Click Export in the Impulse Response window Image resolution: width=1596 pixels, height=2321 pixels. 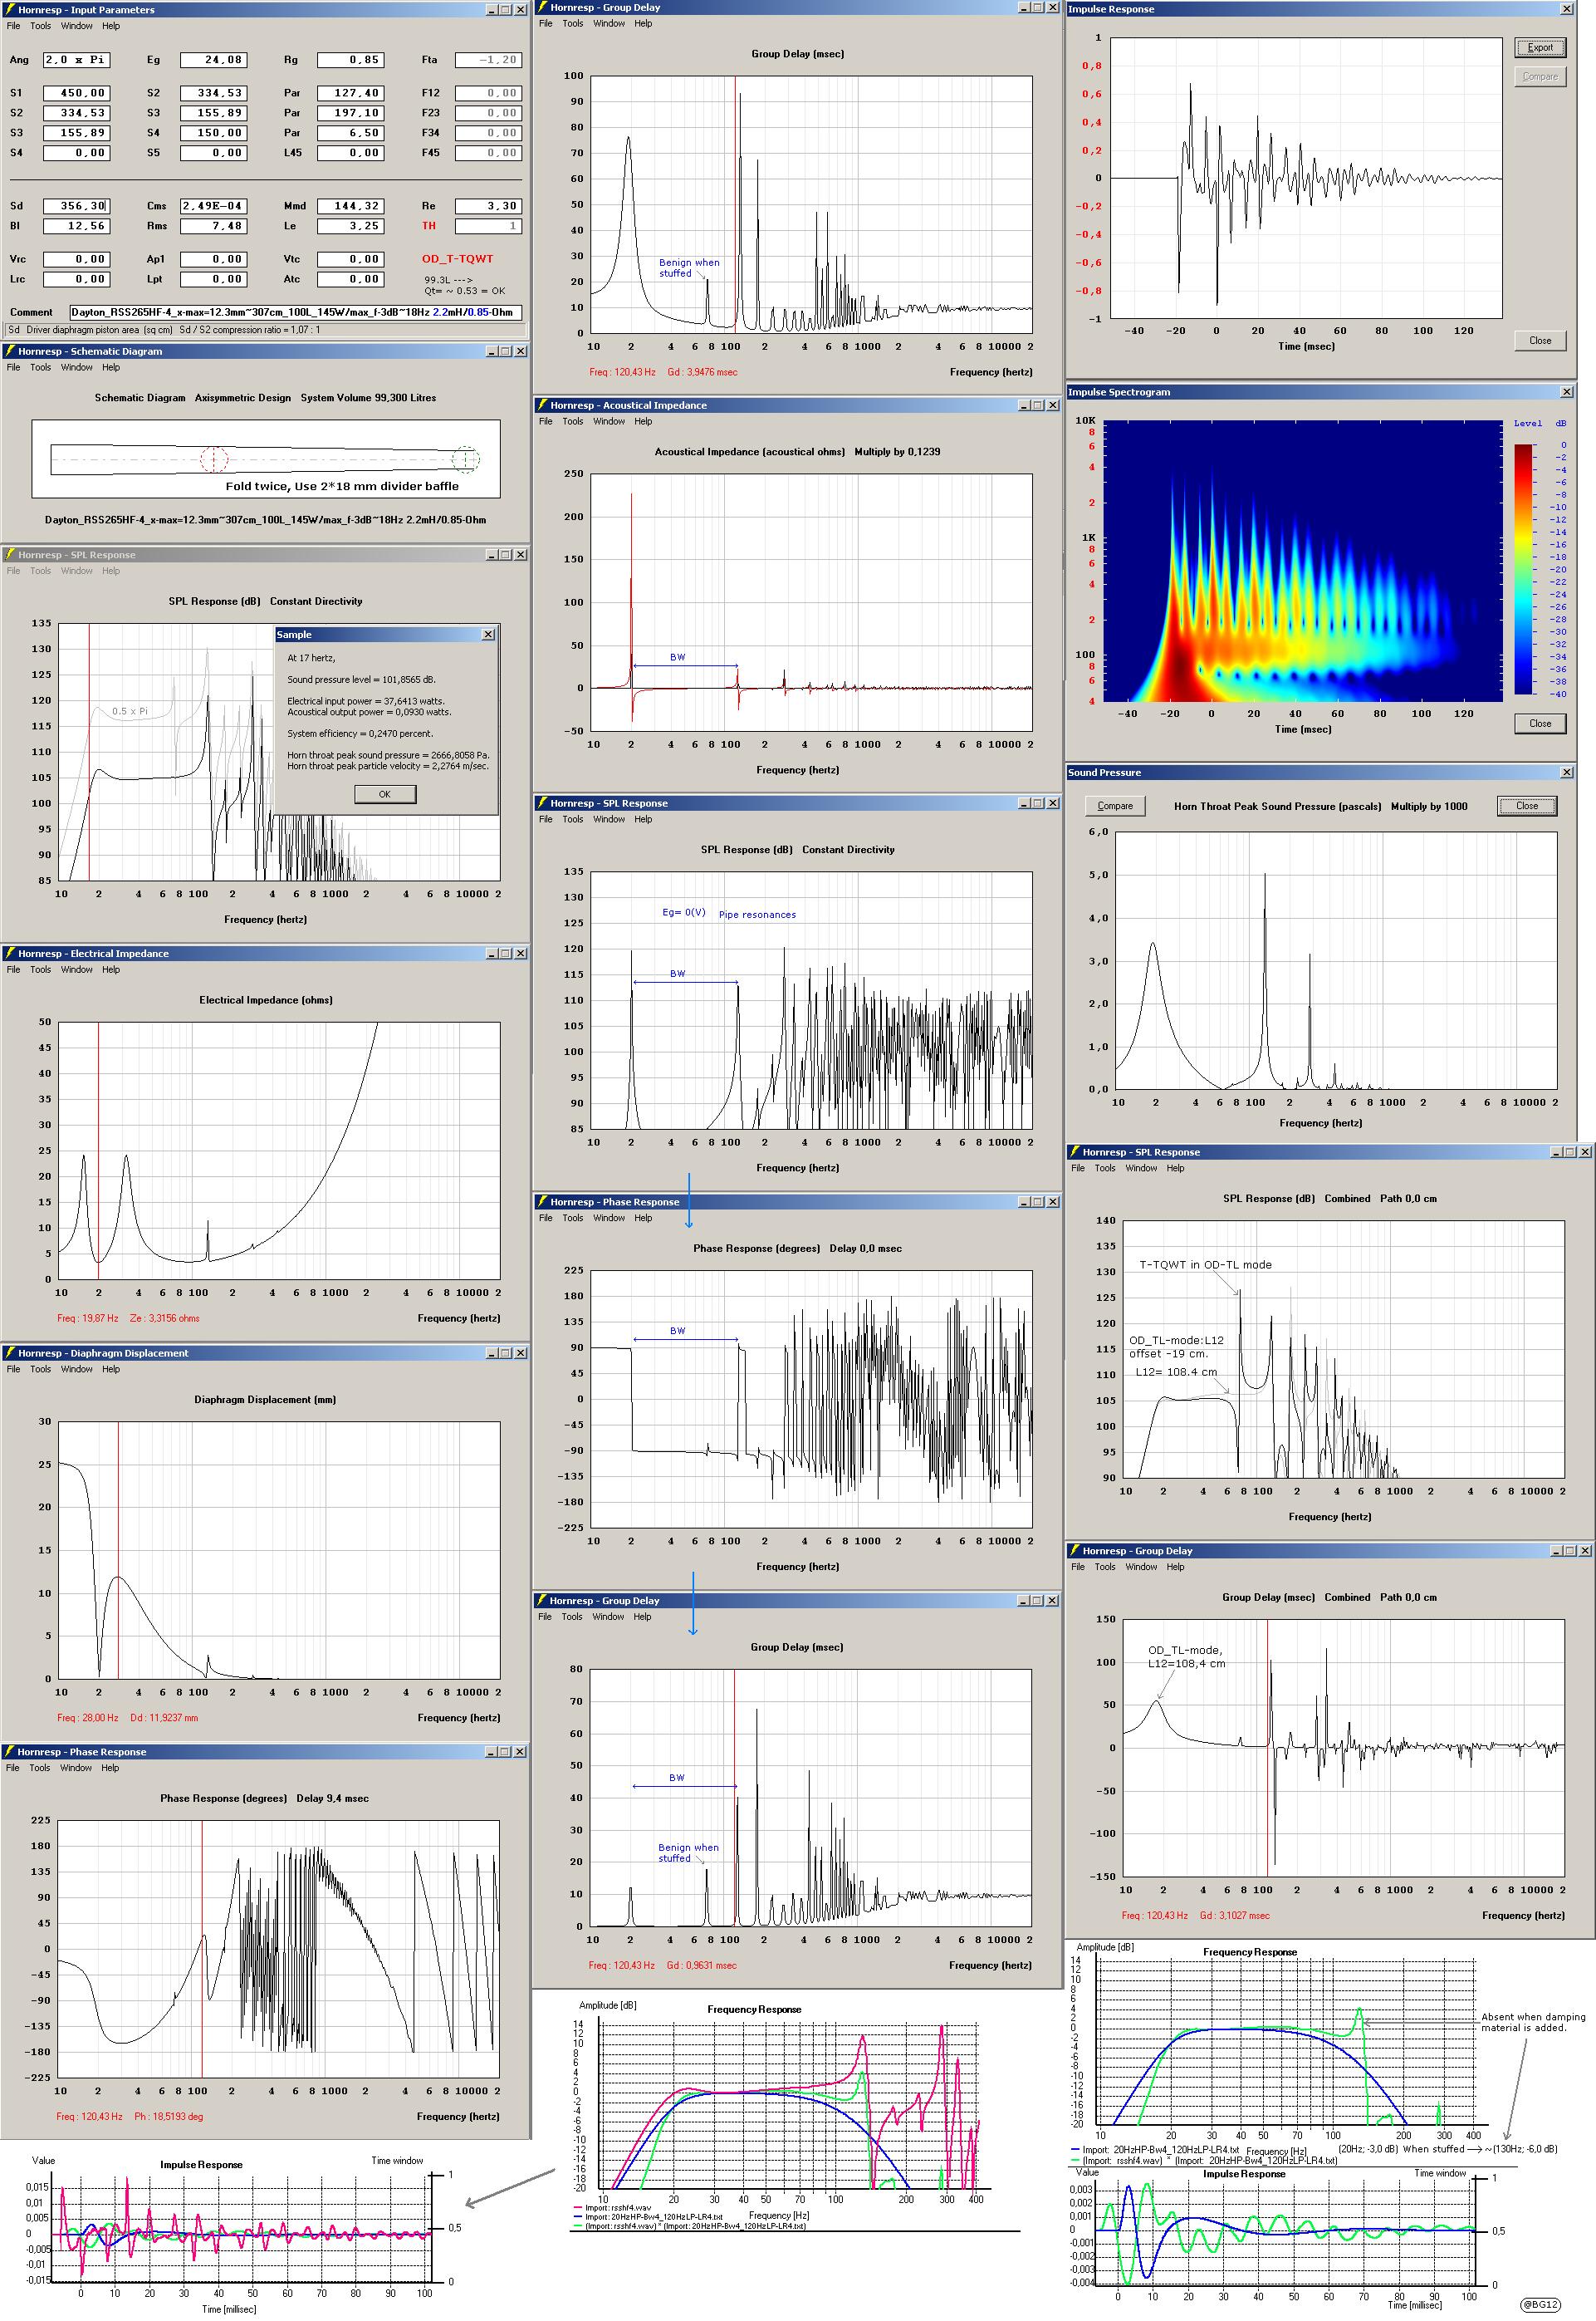1540,47
